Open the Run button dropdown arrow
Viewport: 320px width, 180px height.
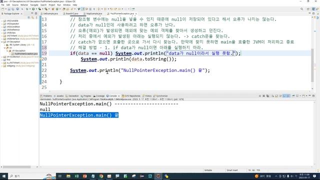[36, 9]
